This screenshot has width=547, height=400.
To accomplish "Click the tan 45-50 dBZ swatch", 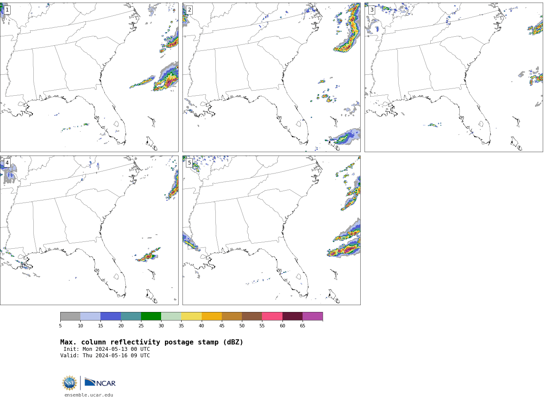I will pos(232,316).
